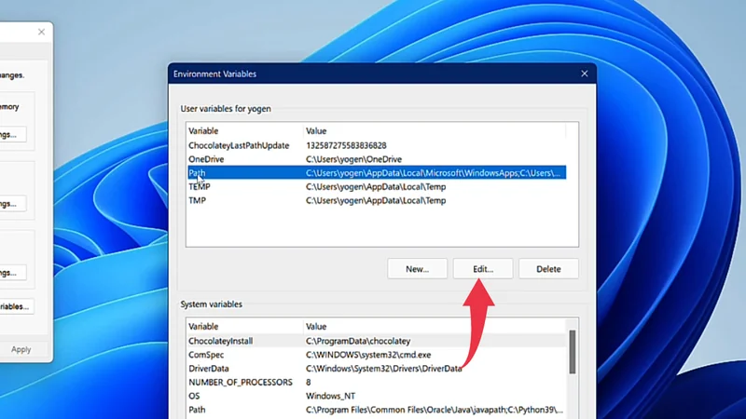Click Variable column header in System variables
This screenshot has width=746, height=419.
tap(242, 327)
